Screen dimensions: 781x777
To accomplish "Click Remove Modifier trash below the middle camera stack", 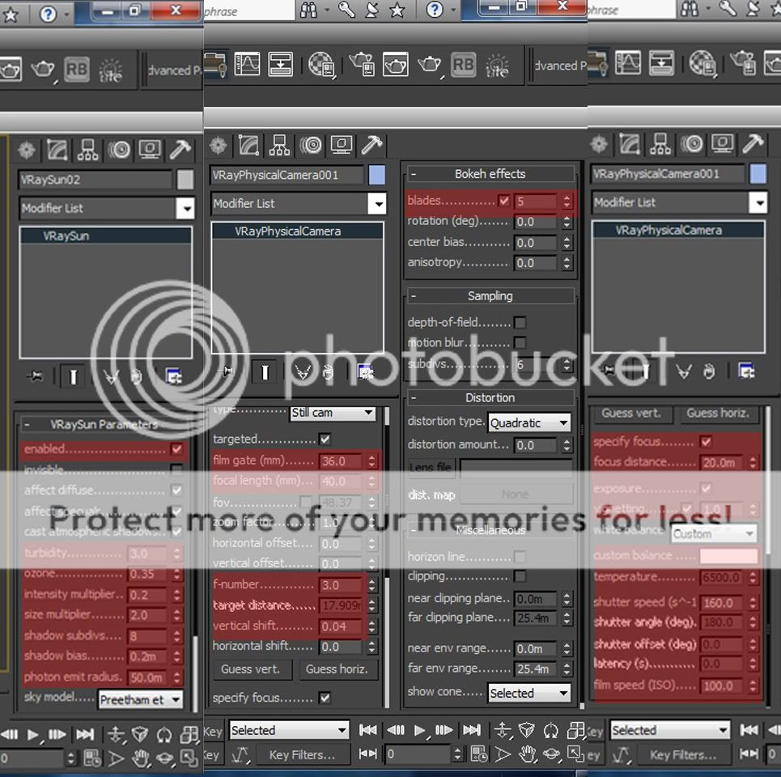I will tap(328, 372).
